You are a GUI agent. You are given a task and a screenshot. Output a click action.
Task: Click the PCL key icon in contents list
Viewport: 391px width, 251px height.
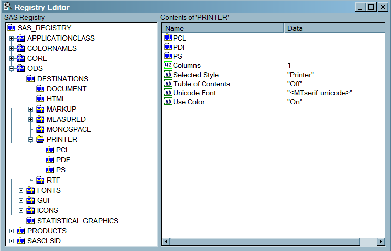coord(168,38)
